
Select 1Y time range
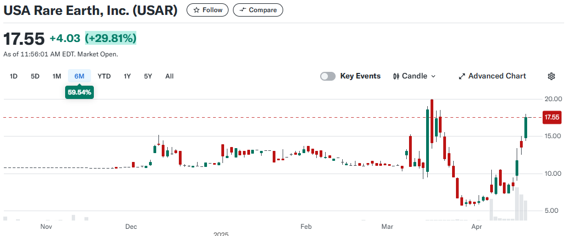tap(127, 76)
